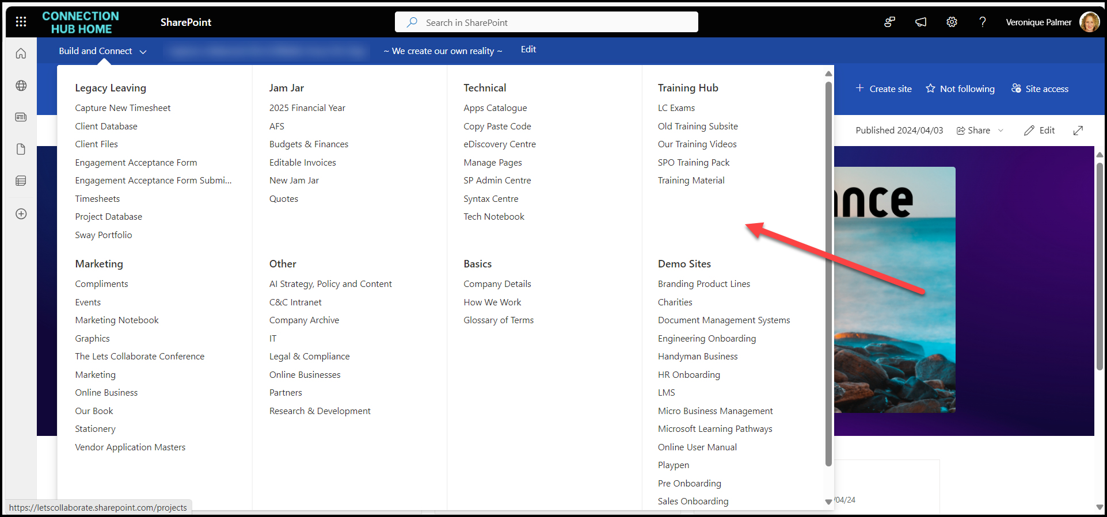
Task: Click the Search in SharePoint box
Action: (546, 22)
